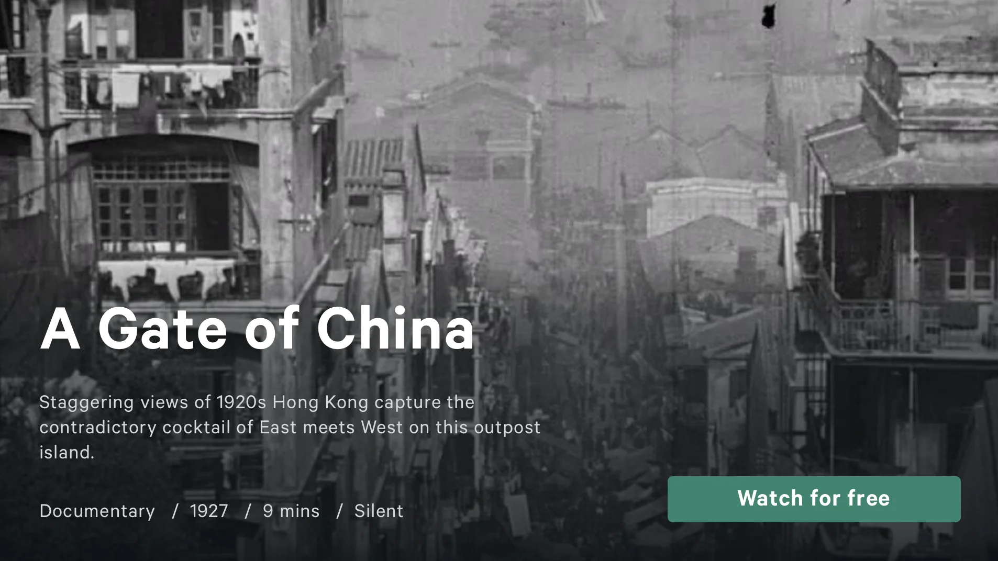Click the word island in the synopsis

(66, 453)
